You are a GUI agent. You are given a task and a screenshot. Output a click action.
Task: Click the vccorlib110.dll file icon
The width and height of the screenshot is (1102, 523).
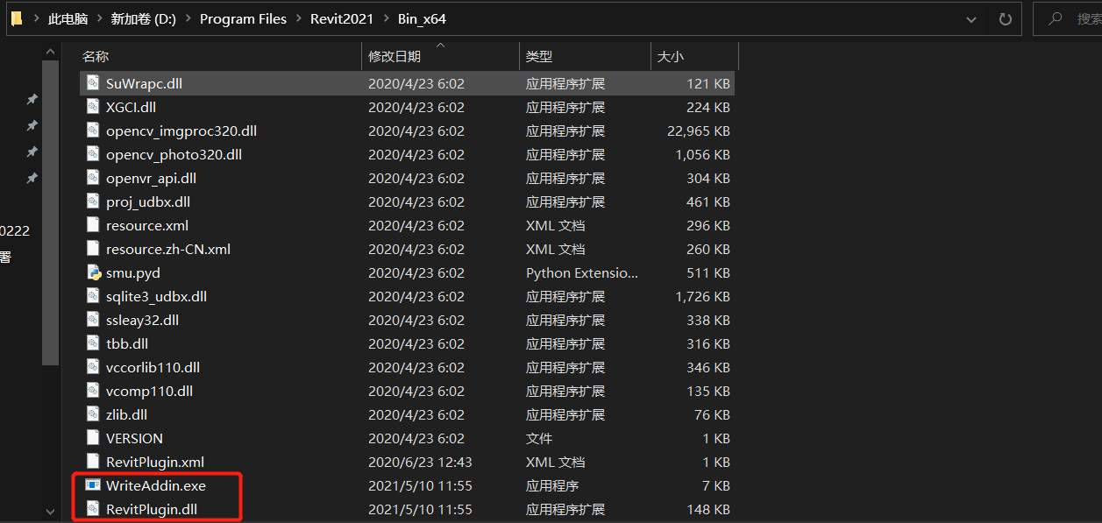[x=93, y=367]
